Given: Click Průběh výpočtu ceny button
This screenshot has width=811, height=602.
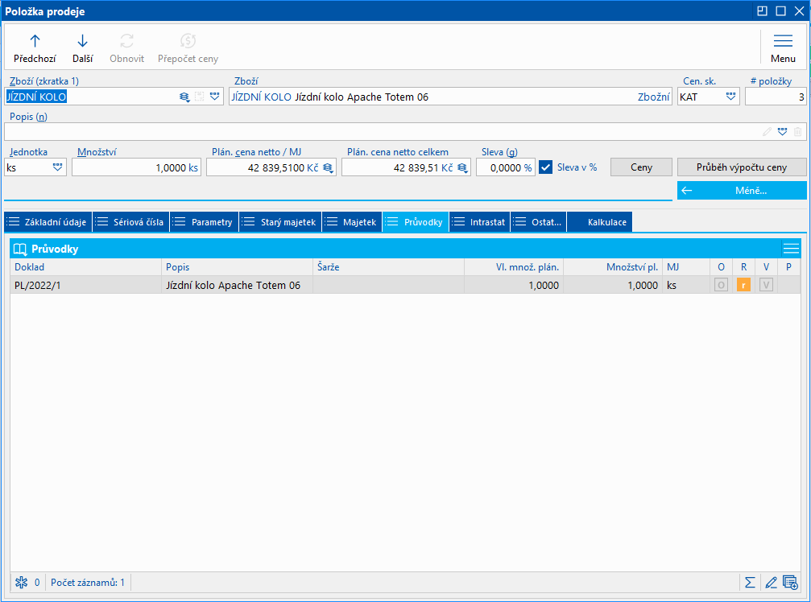Looking at the screenshot, I should (x=742, y=167).
